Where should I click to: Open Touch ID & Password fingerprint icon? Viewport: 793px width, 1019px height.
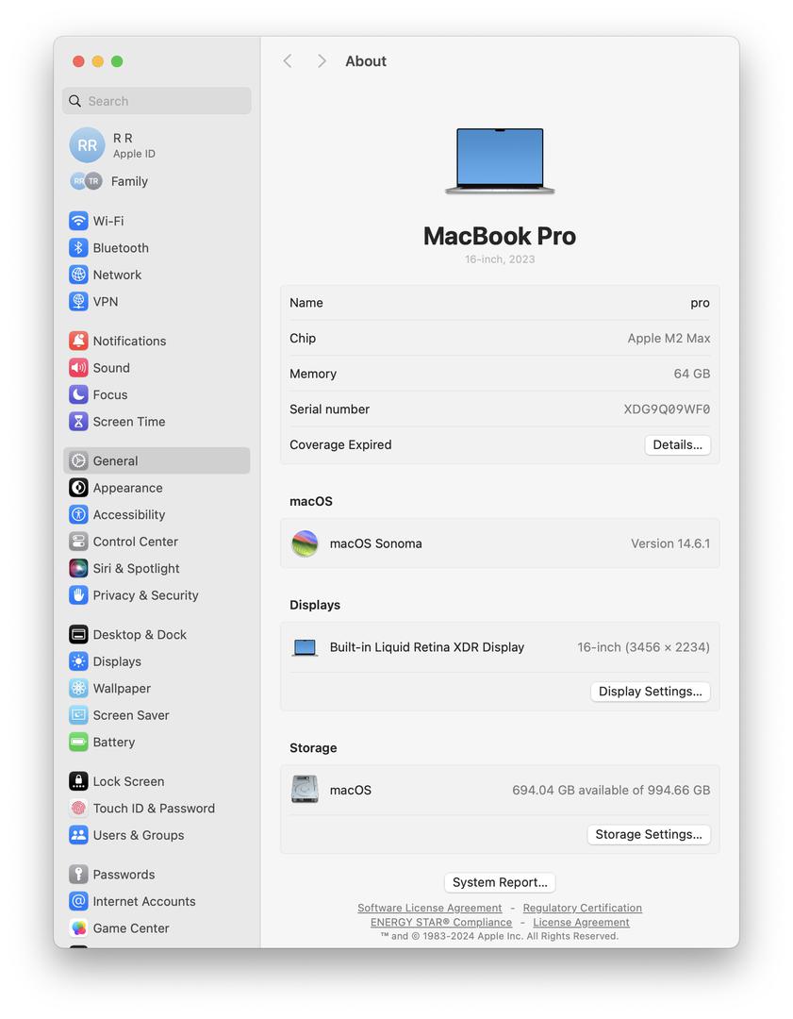78,809
